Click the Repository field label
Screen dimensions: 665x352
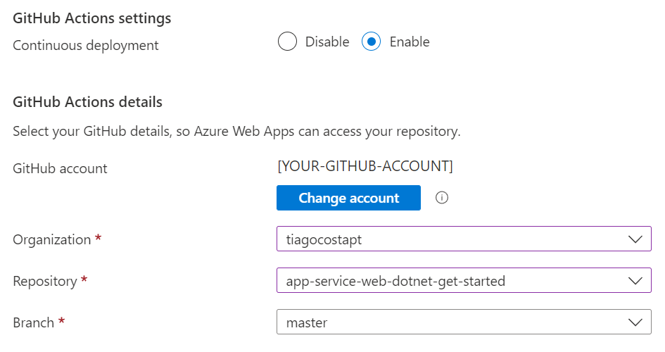tap(45, 281)
